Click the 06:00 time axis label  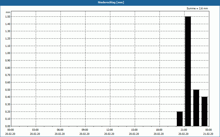coord(60,130)
